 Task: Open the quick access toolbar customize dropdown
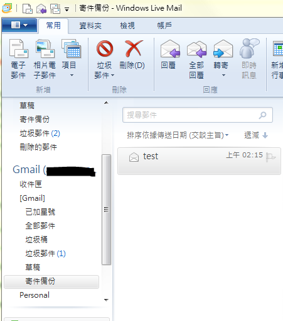pos(67,9)
